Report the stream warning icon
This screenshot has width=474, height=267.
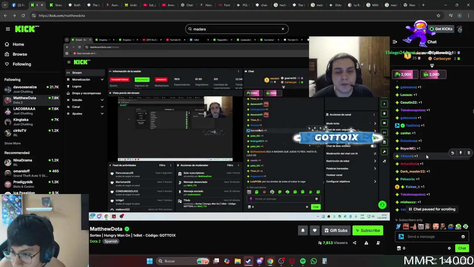366,243
